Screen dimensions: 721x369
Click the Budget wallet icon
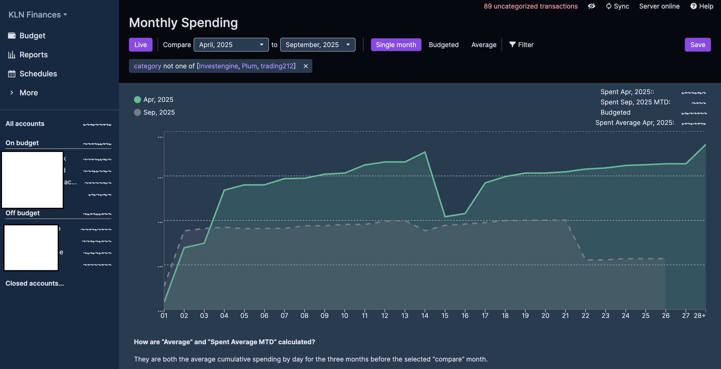12,36
